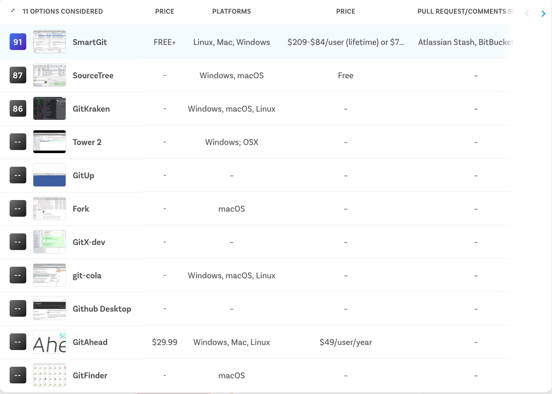Open the Fork option
The height and width of the screenshot is (394, 552).
[x=81, y=209]
